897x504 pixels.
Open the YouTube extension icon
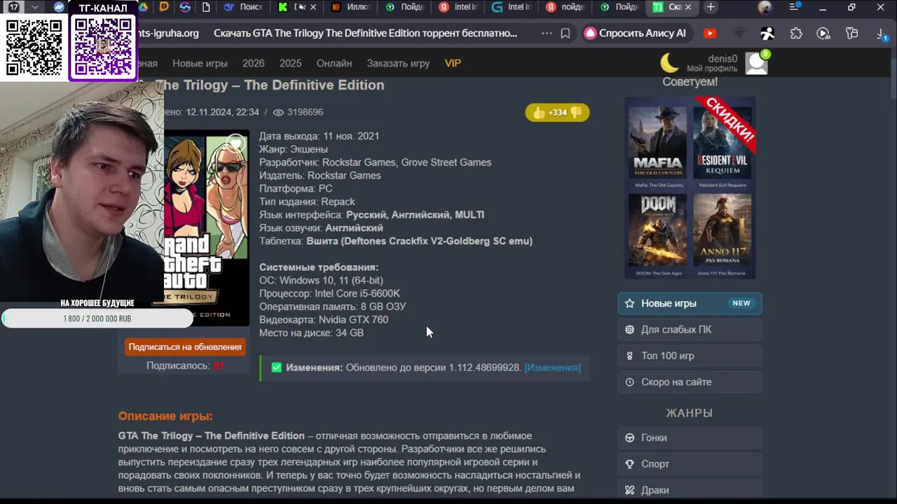point(710,33)
